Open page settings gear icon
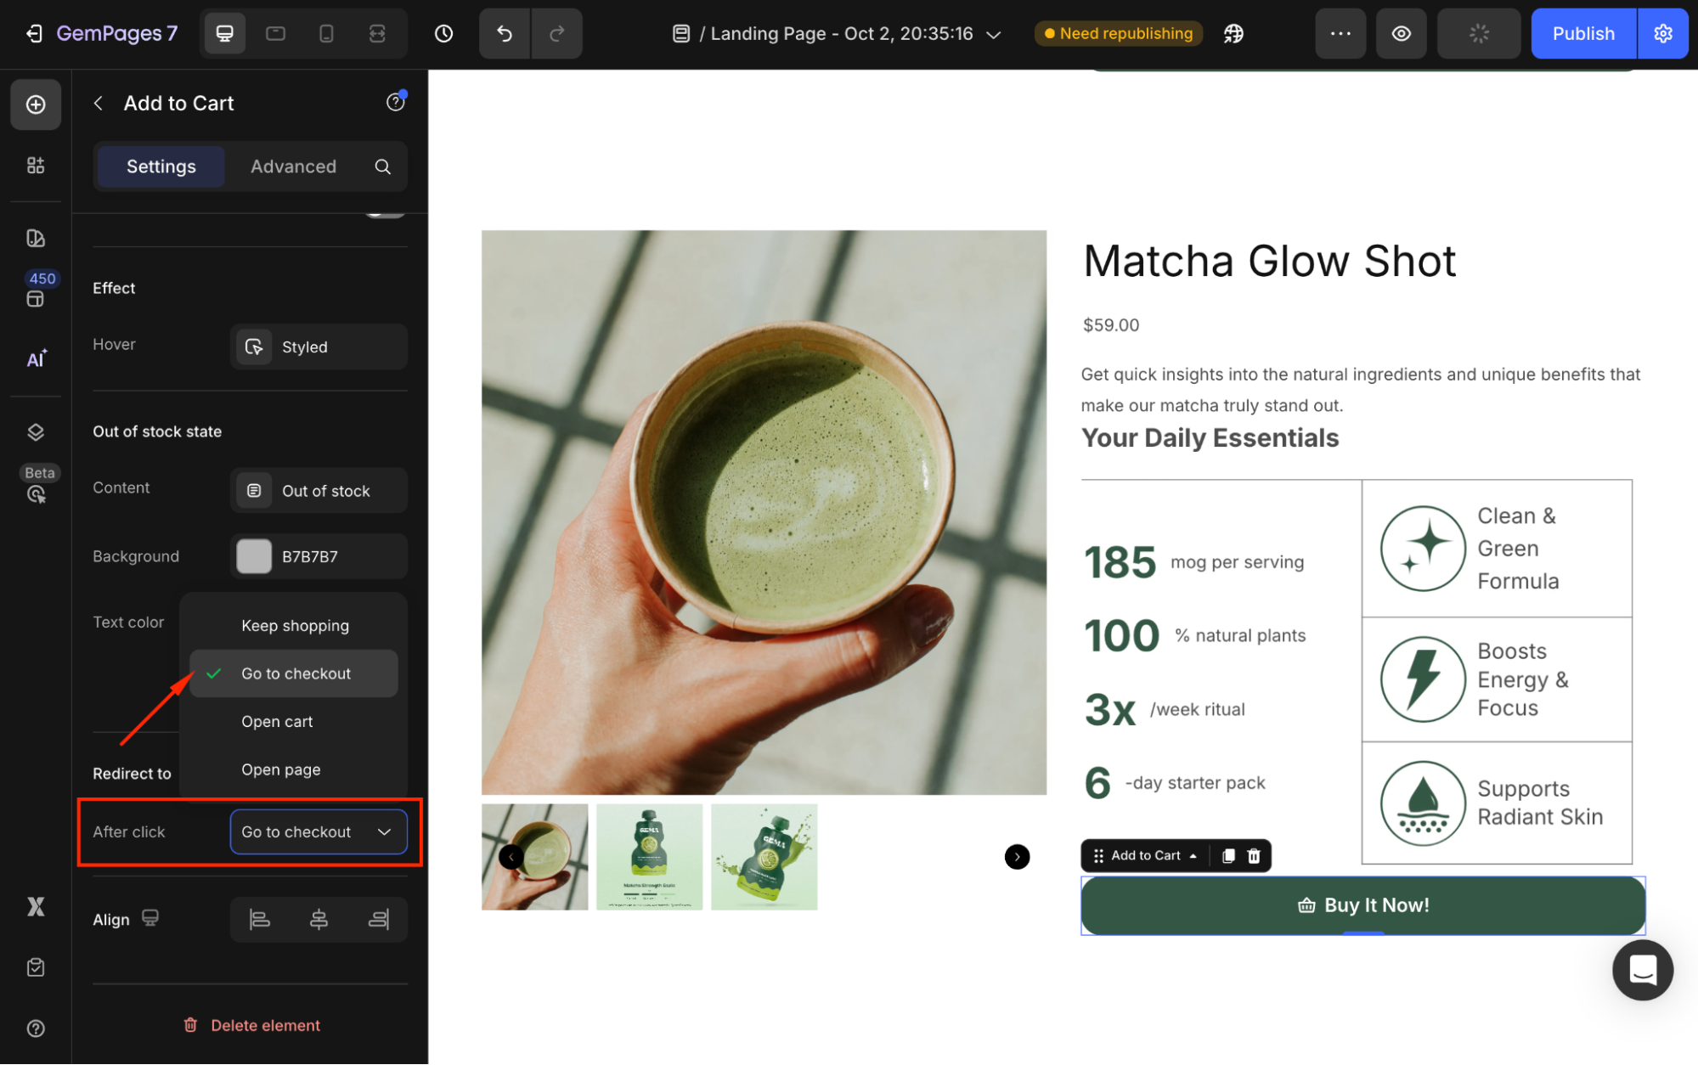The height and width of the screenshot is (1065, 1698). click(x=1663, y=34)
